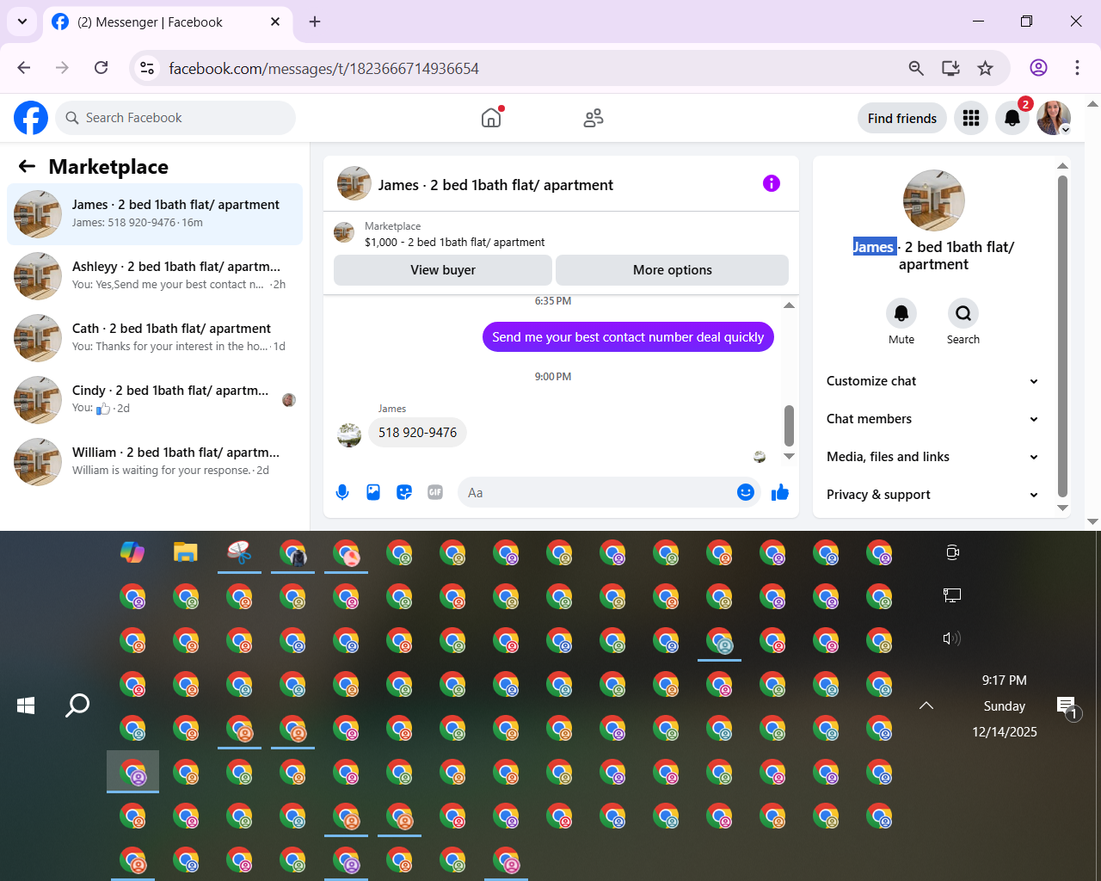Viewport: 1101px width, 881px height.
Task: Send a thumbs-up like
Action: tap(780, 492)
